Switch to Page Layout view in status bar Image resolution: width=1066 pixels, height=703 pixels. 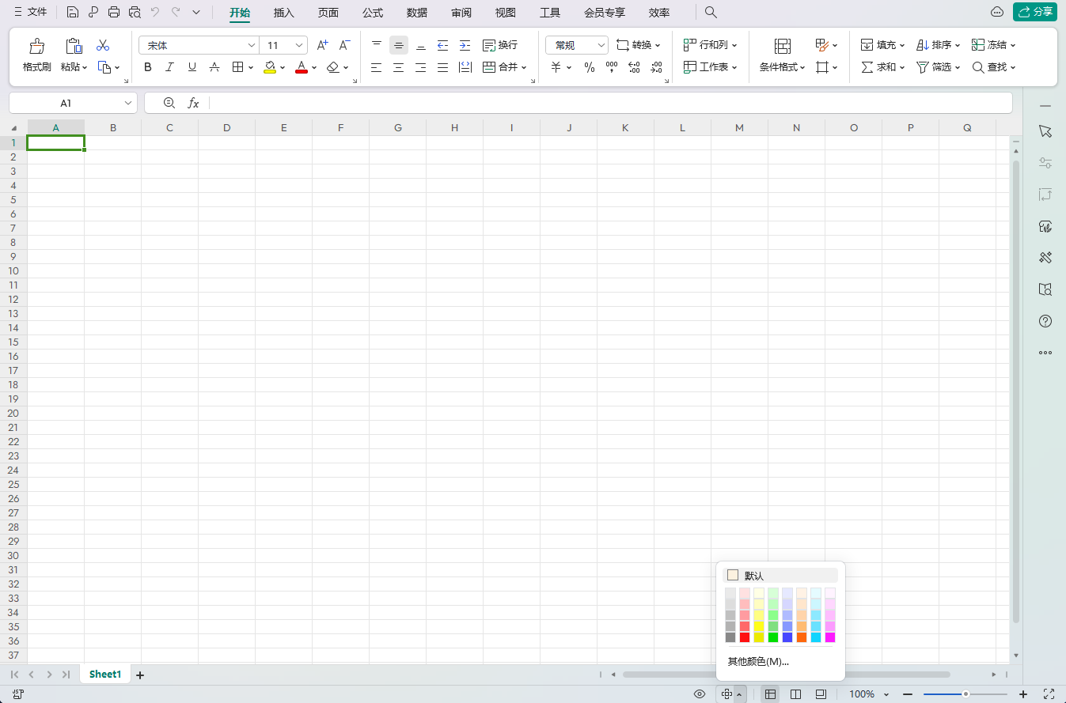pos(821,694)
